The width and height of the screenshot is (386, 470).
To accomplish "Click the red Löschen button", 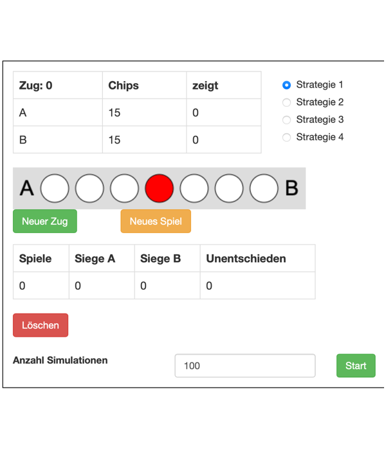I will (x=41, y=325).
